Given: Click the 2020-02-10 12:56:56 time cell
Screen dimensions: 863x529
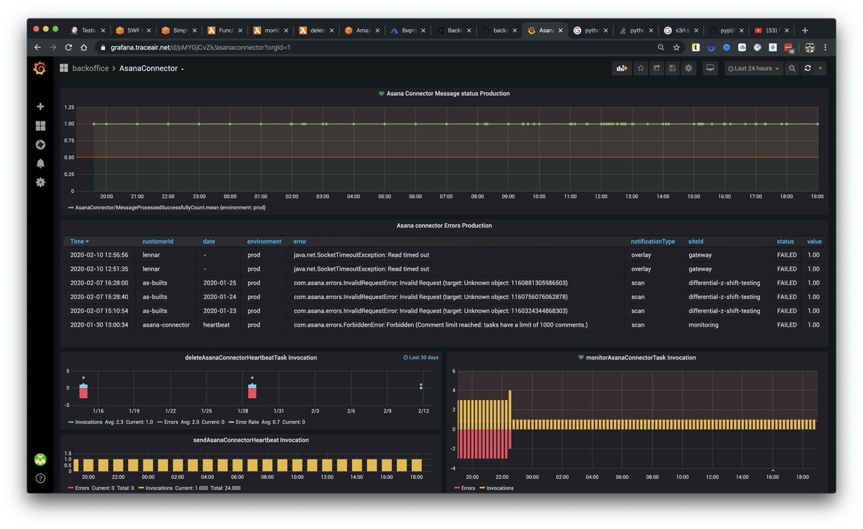Looking at the screenshot, I should (99, 255).
